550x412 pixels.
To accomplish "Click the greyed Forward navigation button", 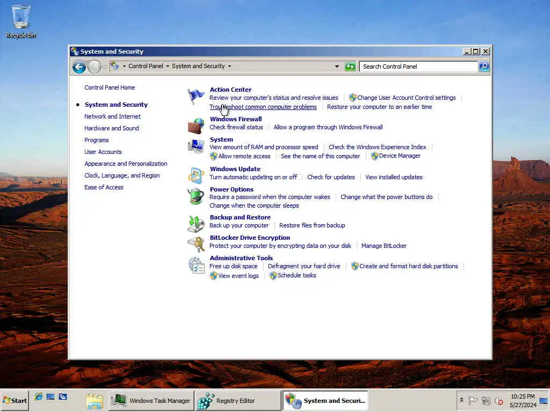I will [x=94, y=67].
